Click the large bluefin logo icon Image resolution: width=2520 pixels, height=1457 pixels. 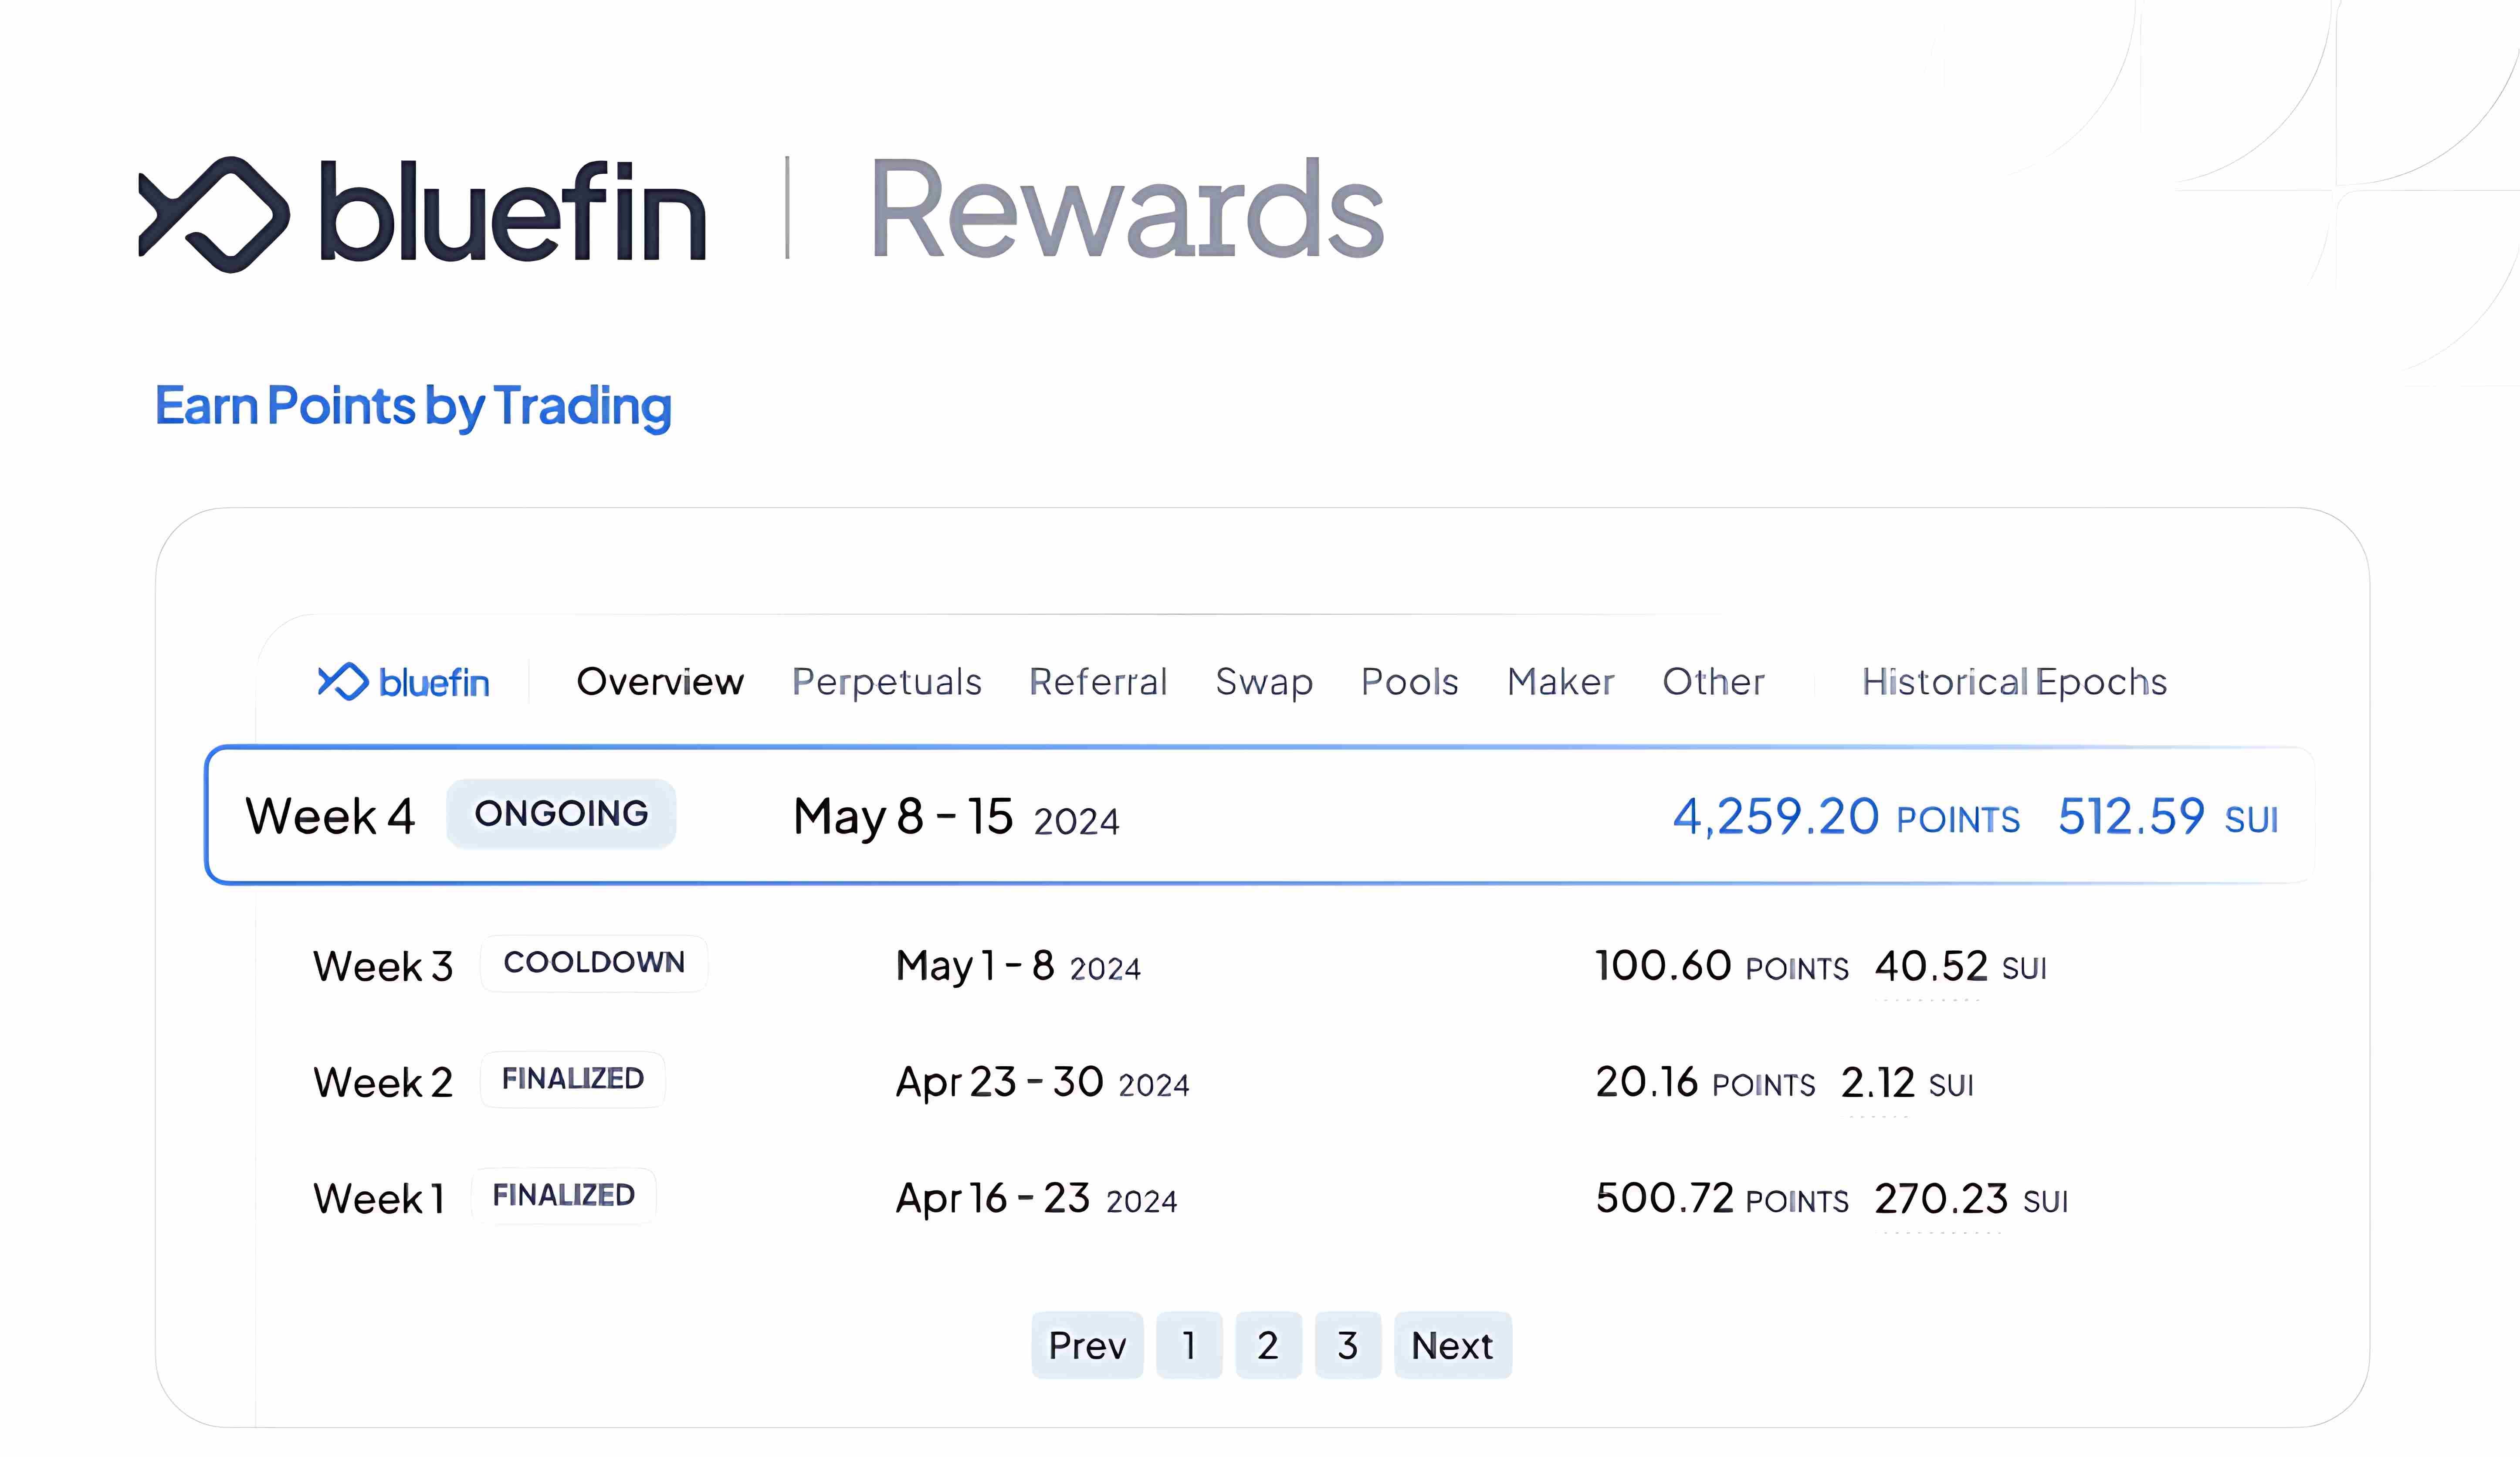point(214,214)
